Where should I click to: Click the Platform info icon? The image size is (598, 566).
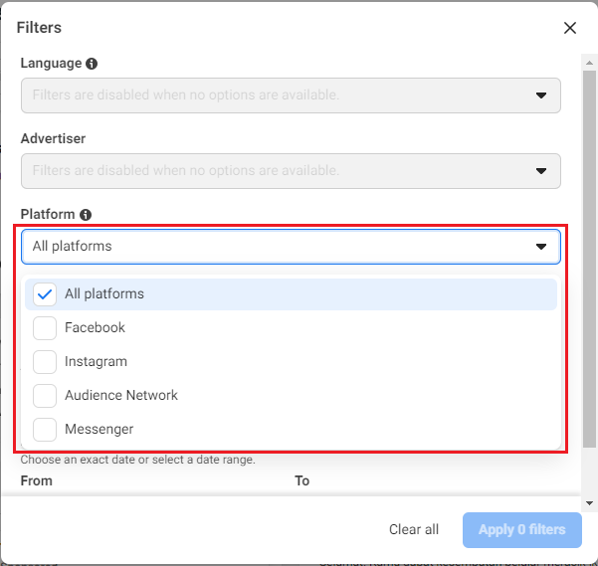pyautogui.click(x=86, y=215)
